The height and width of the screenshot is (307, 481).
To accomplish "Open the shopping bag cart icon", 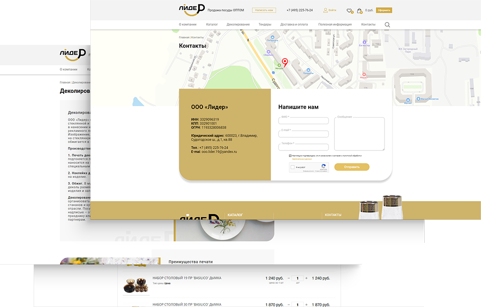I will point(359,10).
